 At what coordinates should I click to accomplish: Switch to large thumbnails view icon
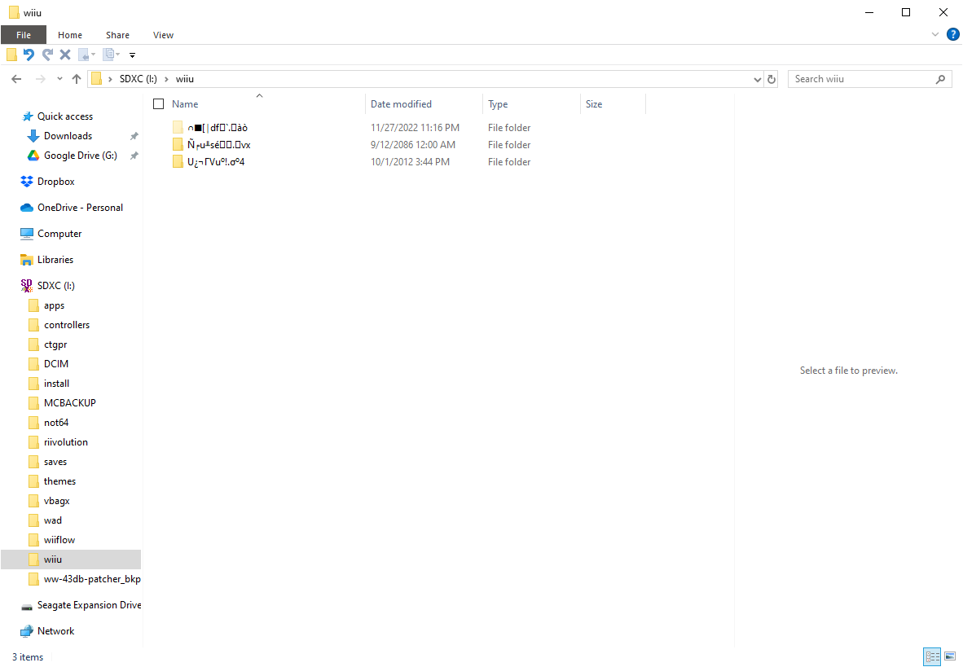pyautogui.click(x=950, y=656)
